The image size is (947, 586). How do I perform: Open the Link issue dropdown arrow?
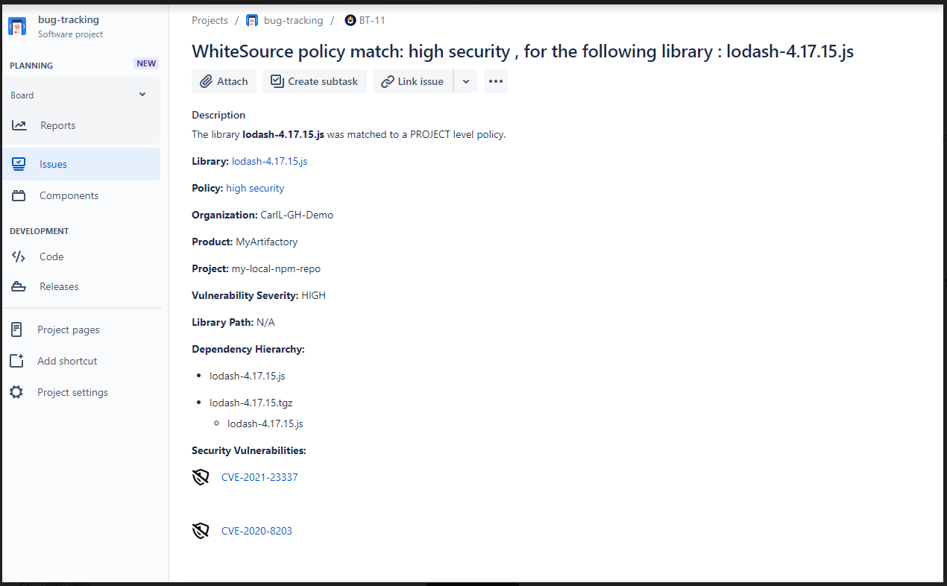(x=465, y=81)
